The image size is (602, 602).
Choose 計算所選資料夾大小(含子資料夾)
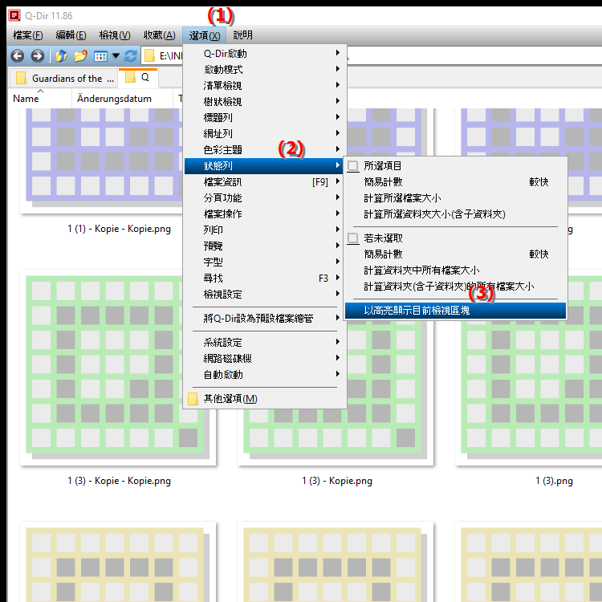(x=455, y=214)
